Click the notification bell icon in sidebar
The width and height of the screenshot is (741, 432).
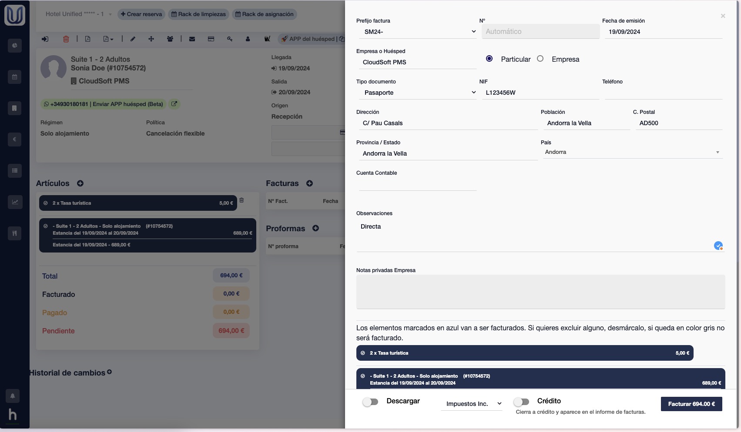[13, 396]
